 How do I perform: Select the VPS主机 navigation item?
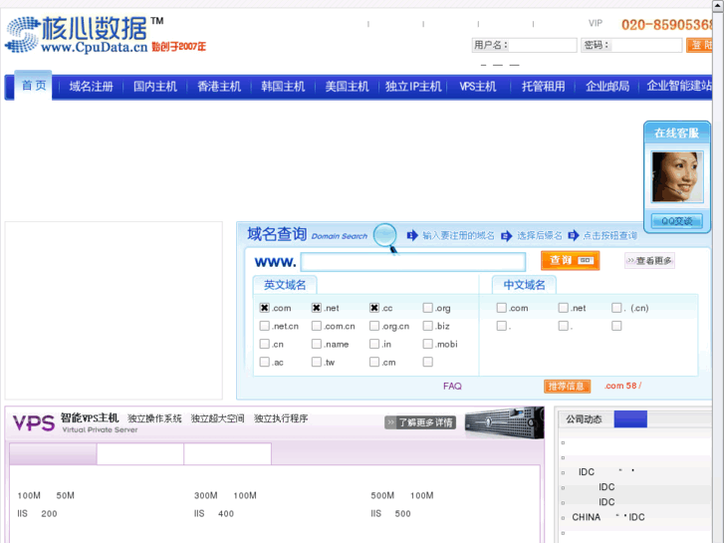point(478,87)
